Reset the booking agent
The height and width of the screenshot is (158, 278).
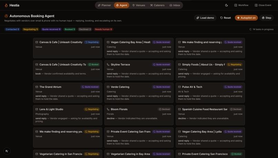pyautogui.click(x=226, y=18)
